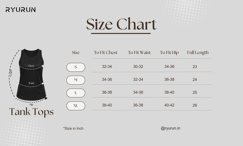This screenshot has height=146, width=243.
Task: Open the @ryurun.in handle
Action: point(170,128)
